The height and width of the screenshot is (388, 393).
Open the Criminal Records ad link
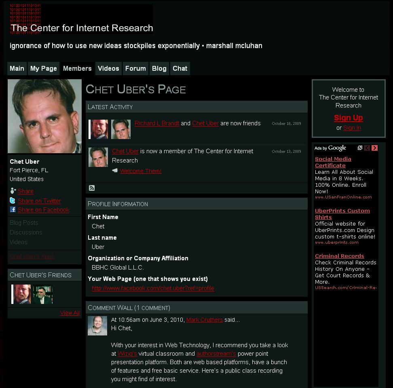339,256
